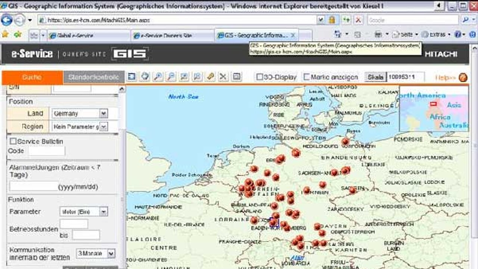Select the pan hand tool

click(x=145, y=77)
